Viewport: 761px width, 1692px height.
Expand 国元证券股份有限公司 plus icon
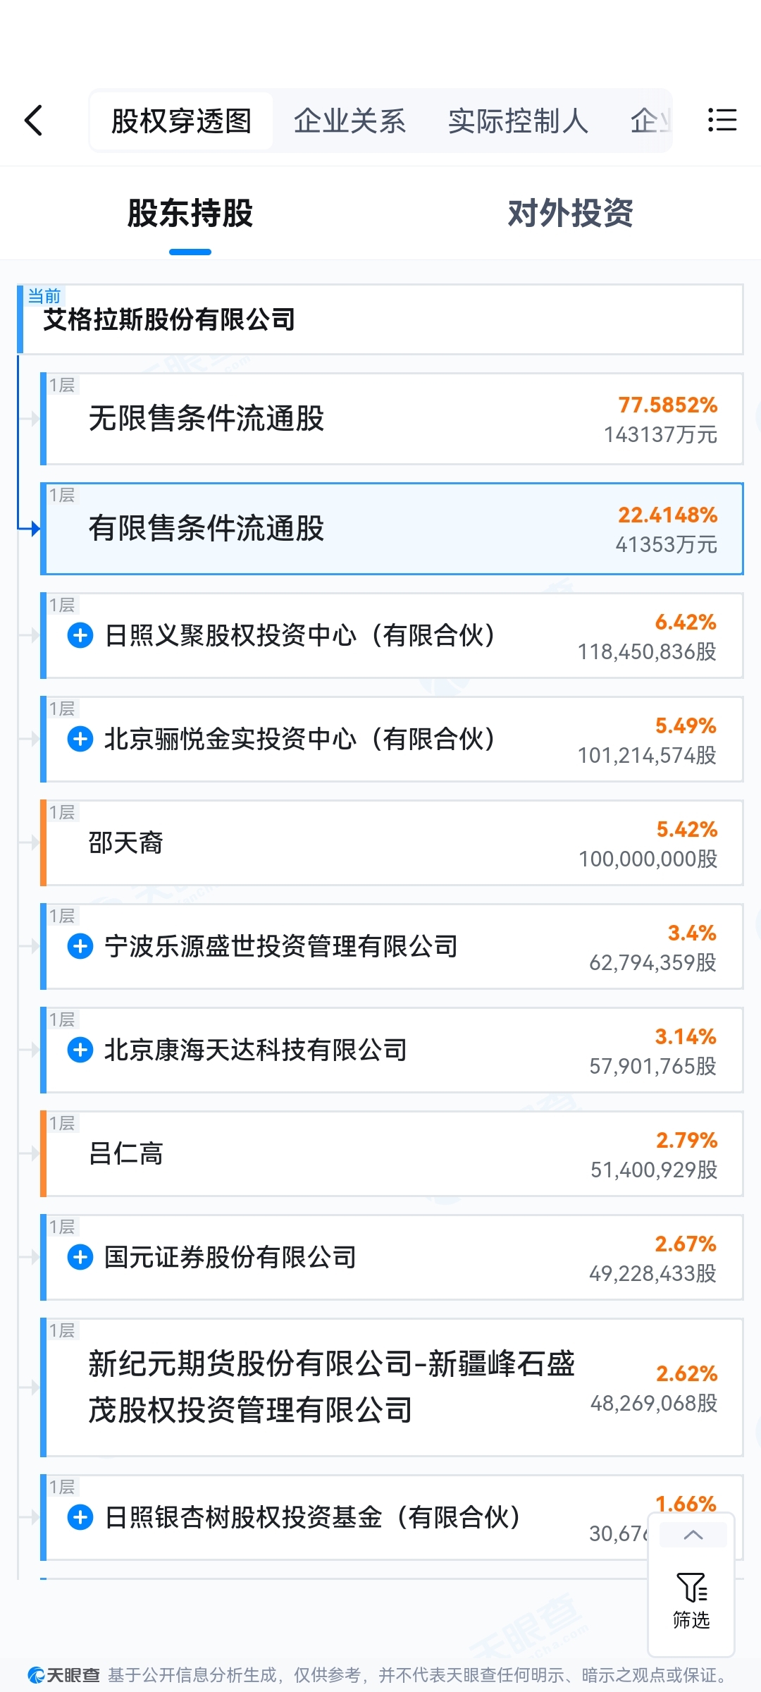click(80, 1257)
